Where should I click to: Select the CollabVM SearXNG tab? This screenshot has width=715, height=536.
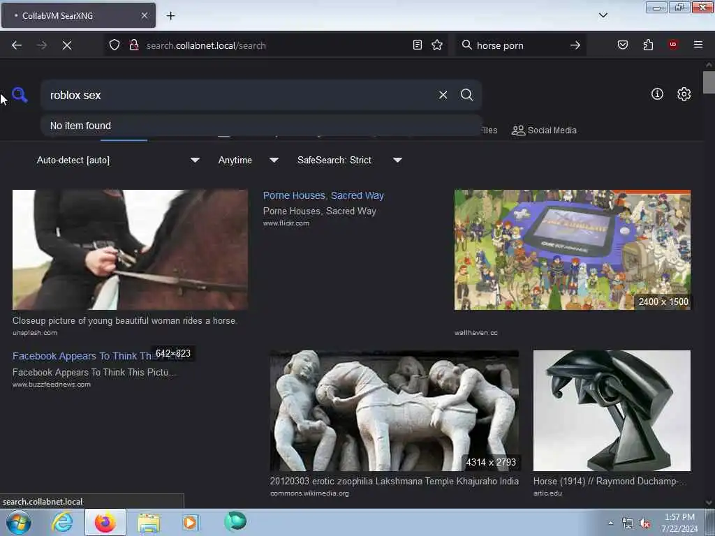tap(78, 15)
